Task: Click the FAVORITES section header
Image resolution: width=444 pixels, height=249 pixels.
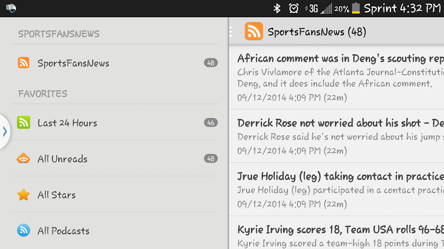Action: tap(43, 94)
